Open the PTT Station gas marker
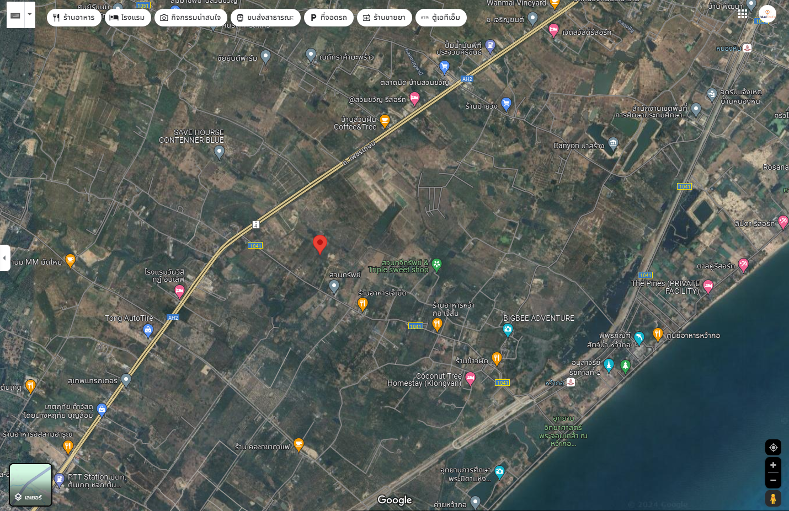 tap(60, 480)
